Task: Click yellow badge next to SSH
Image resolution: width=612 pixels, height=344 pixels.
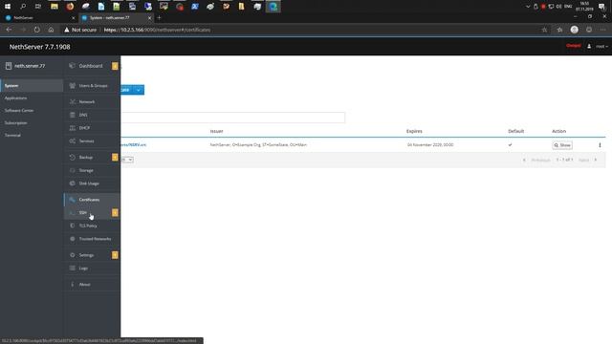Action: pos(115,212)
